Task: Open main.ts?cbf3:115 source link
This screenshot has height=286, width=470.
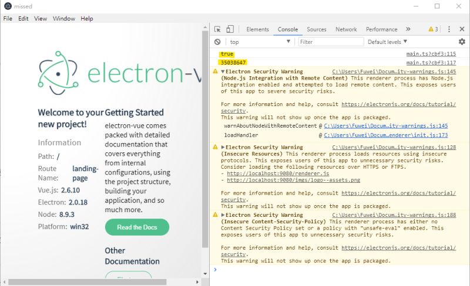Action: 431,54
